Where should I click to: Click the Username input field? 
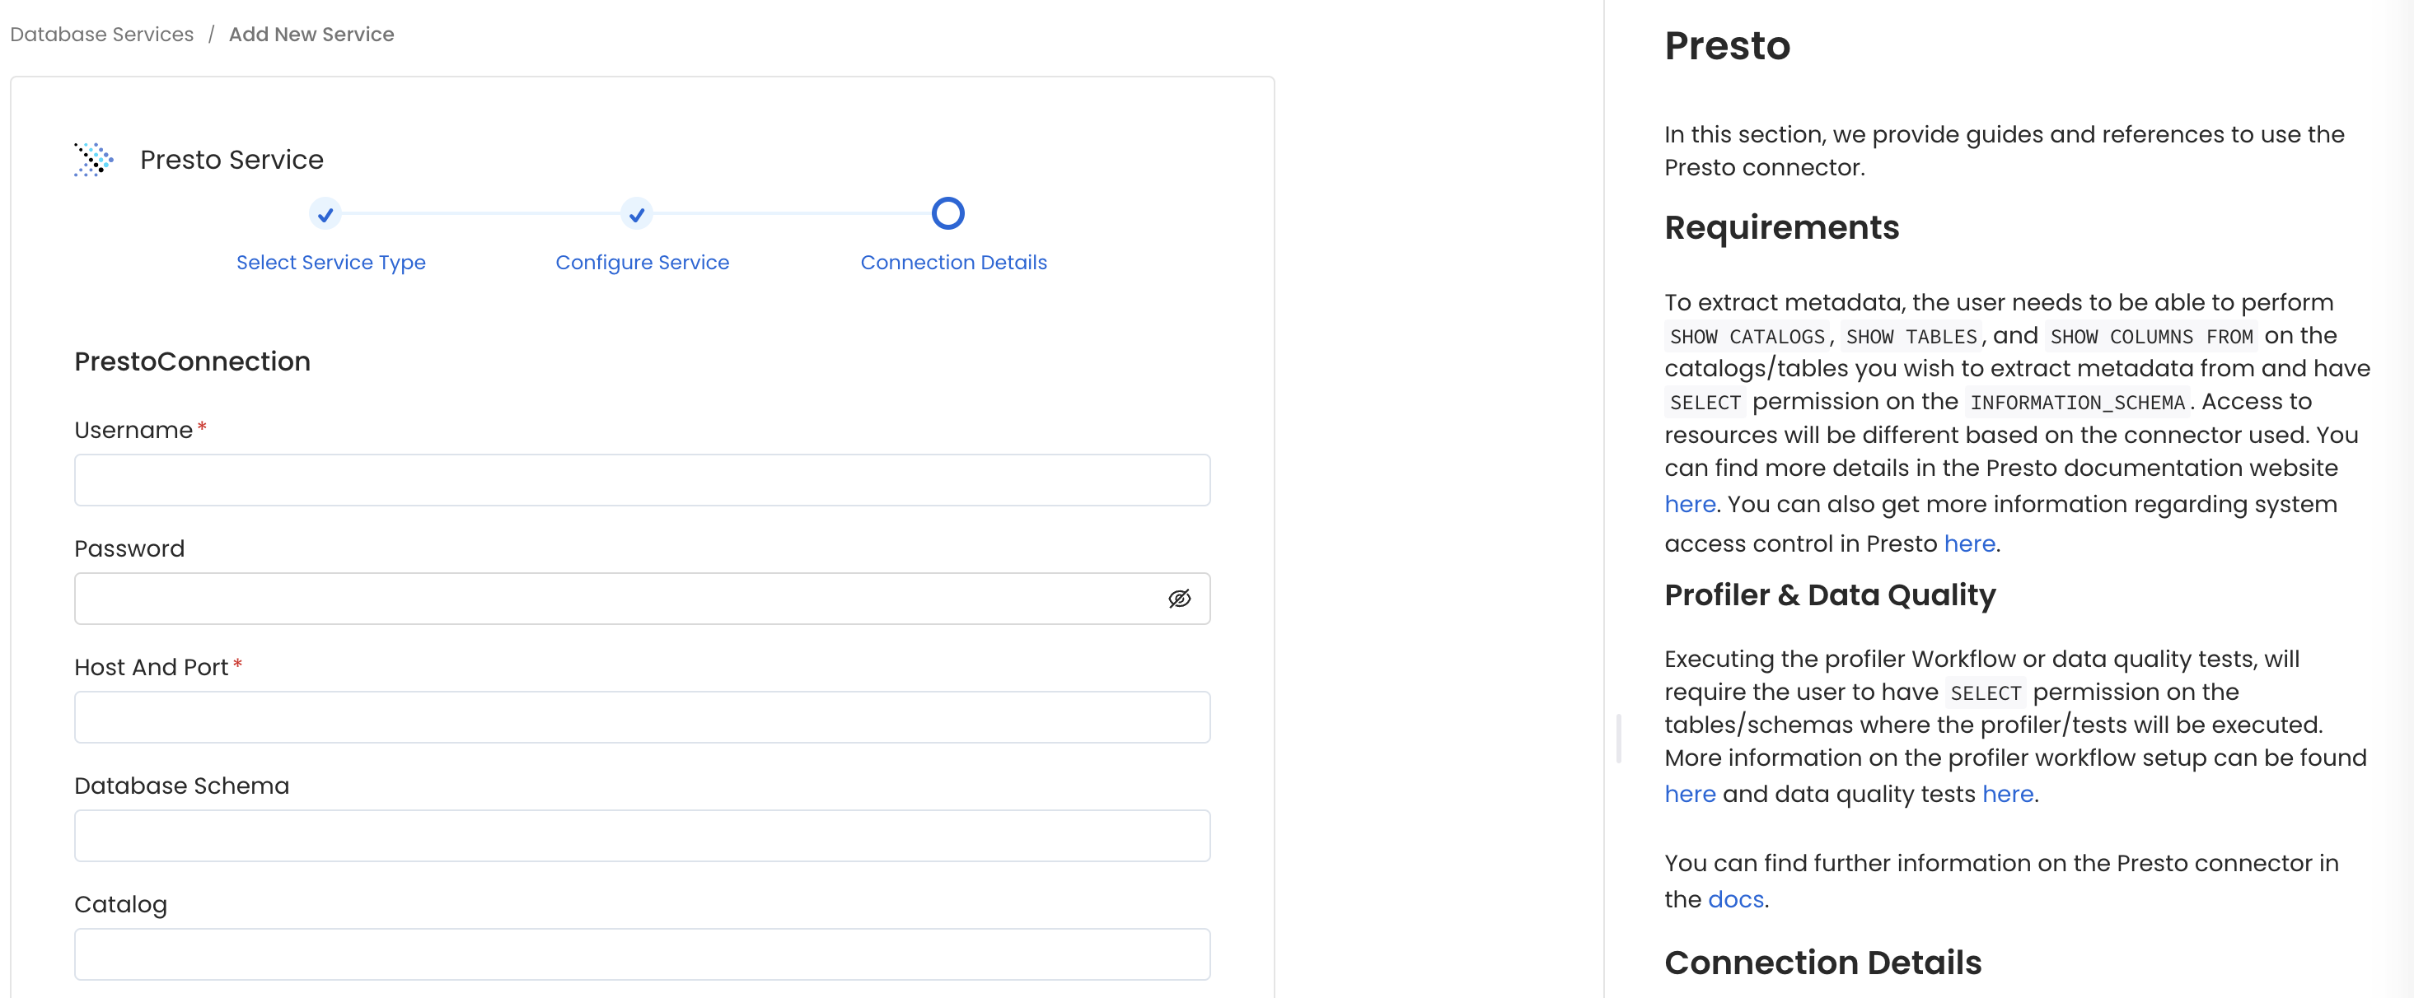[x=643, y=480]
